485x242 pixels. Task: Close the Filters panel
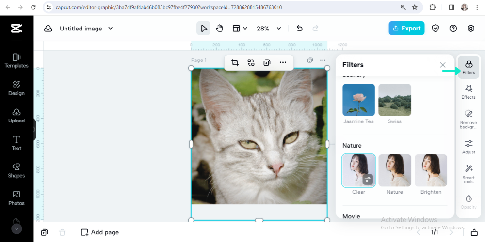(443, 65)
